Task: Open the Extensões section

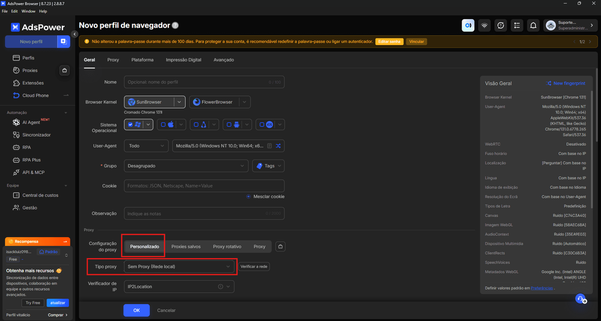Action: 33,83
